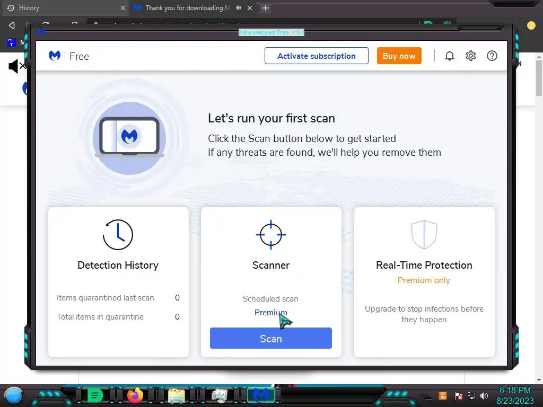Open the Premium link under Scheduled scan
The image size is (543, 407).
[271, 313]
